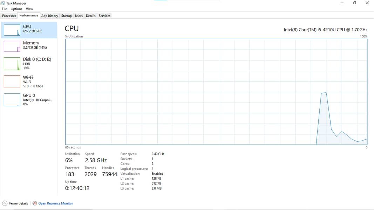Click the Task Manager title bar icon
This screenshot has width=374, height=210.
pyautogui.click(x=3, y=3)
